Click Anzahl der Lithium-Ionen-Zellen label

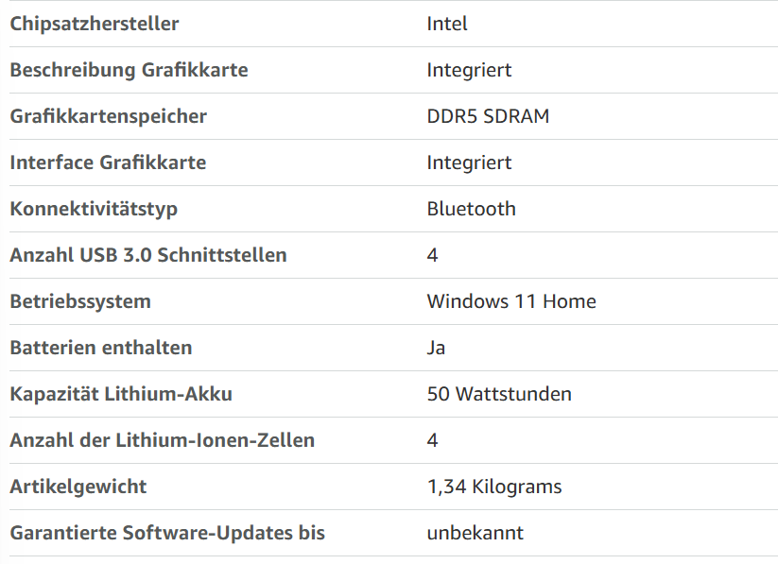pos(163,440)
